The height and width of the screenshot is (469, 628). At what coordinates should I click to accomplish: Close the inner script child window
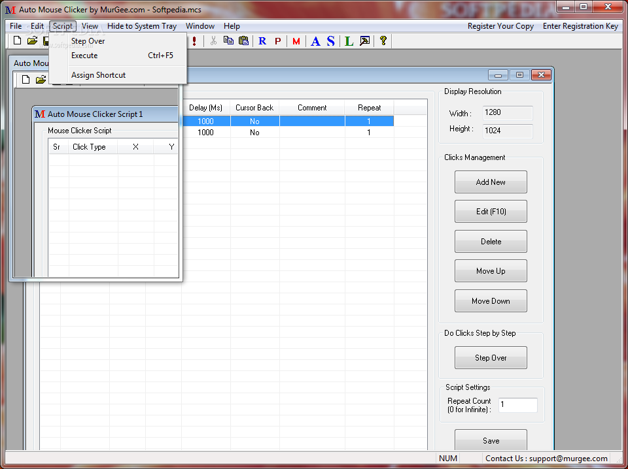(x=541, y=74)
